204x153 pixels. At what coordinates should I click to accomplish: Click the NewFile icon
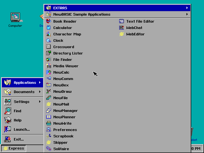pos(48,98)
